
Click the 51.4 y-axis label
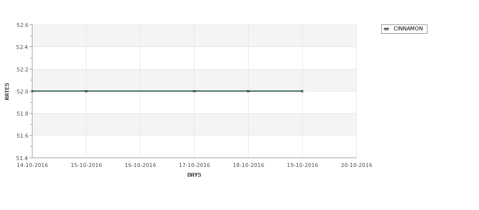click(x=22, y=158)
